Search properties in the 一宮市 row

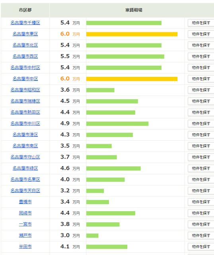tap(201, 224)
